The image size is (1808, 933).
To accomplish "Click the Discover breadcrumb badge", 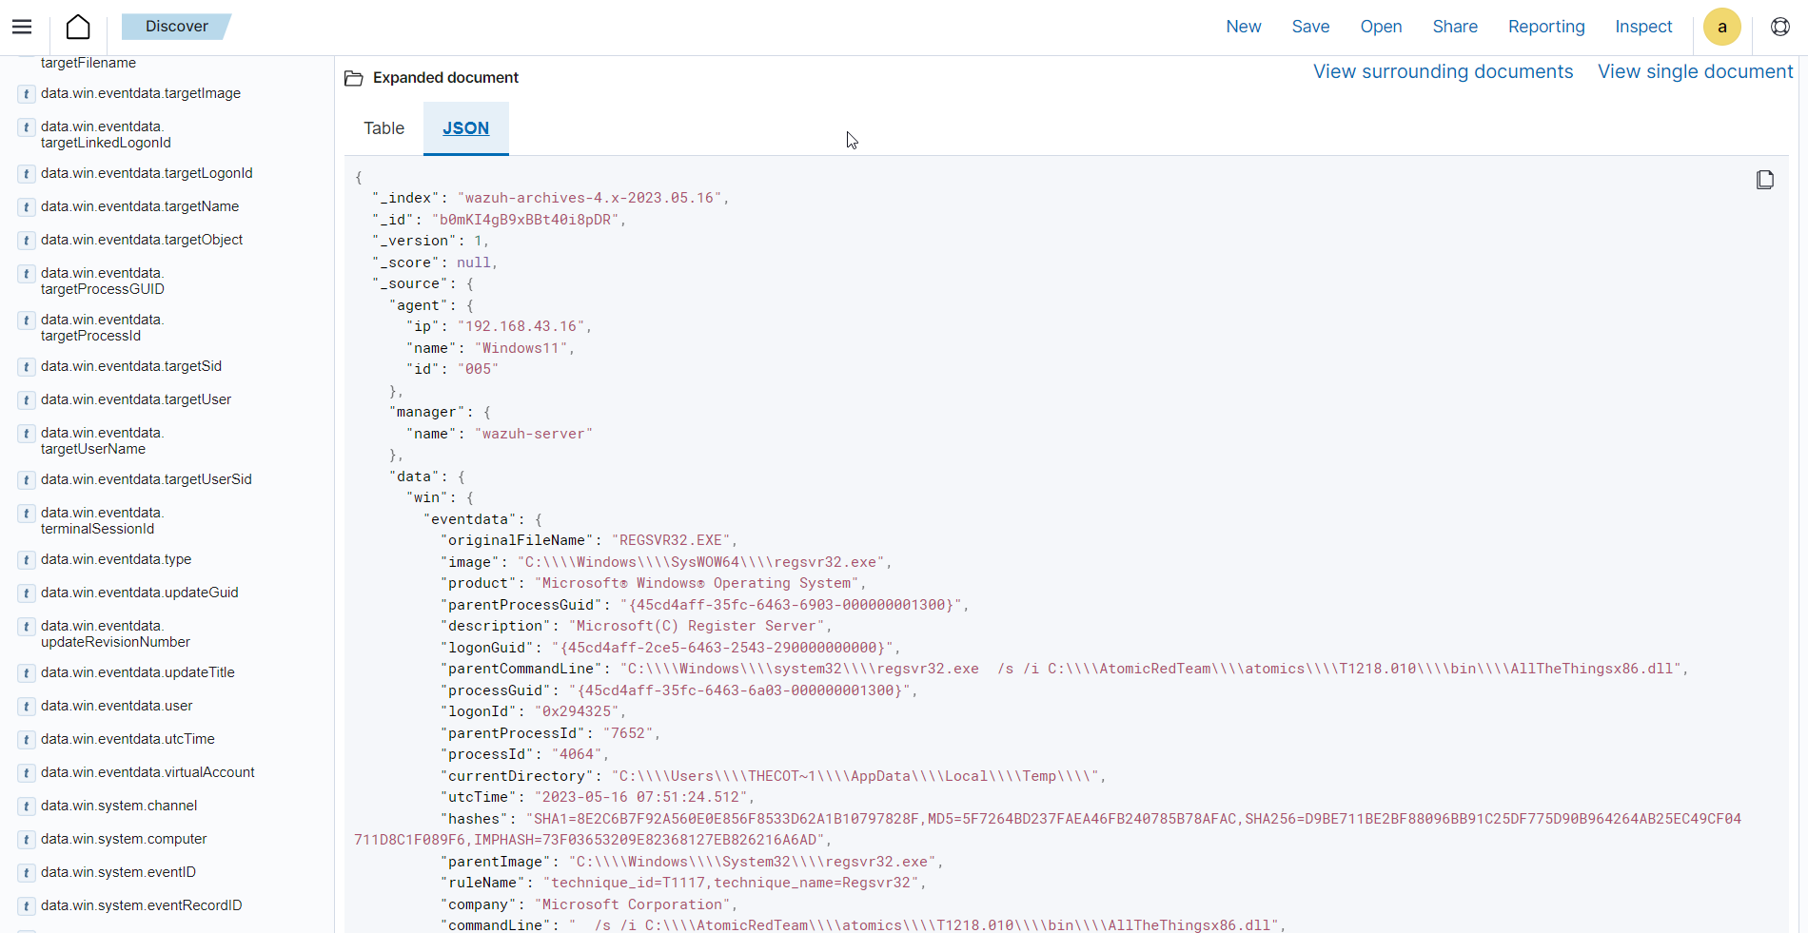I will (177, 27).
